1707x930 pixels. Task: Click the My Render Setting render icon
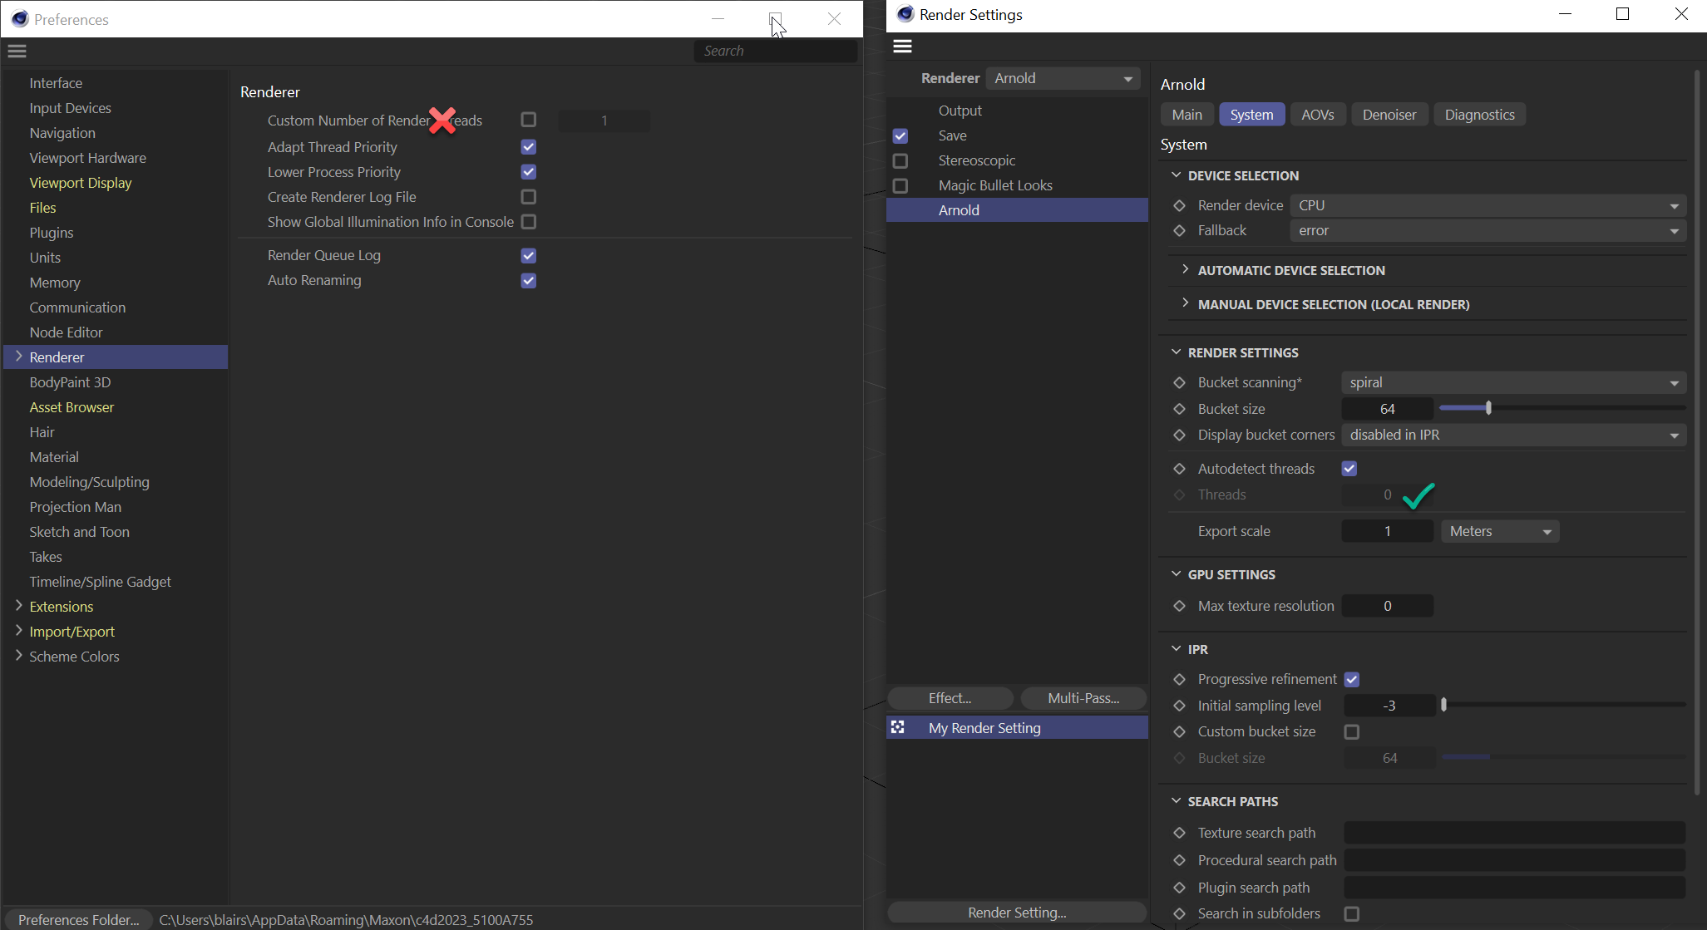pos(899,726)
